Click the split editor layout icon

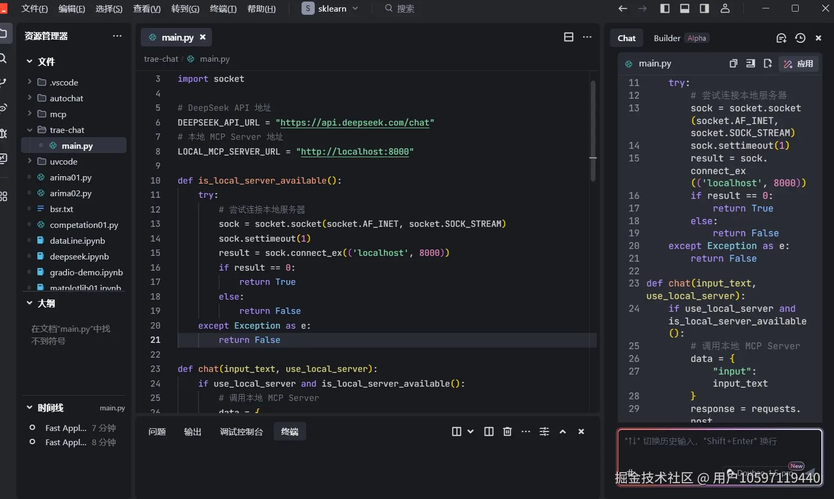[x=568, y=37]
